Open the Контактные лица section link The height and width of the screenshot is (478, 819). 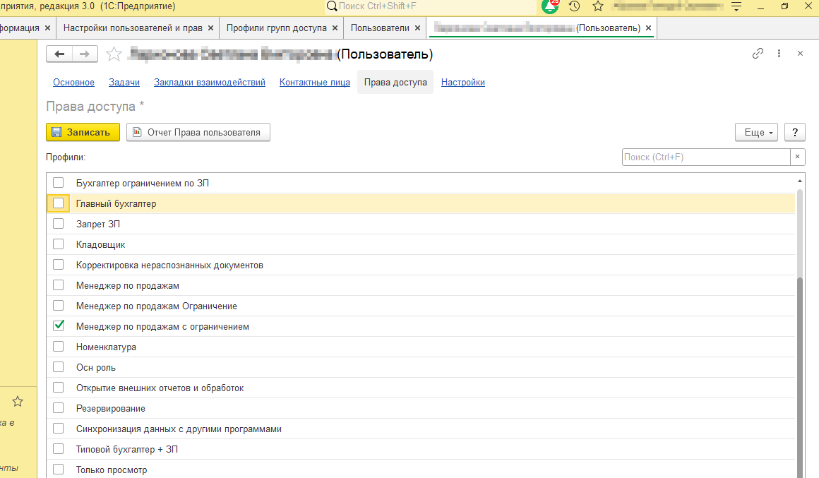click(x=314, y=82)
